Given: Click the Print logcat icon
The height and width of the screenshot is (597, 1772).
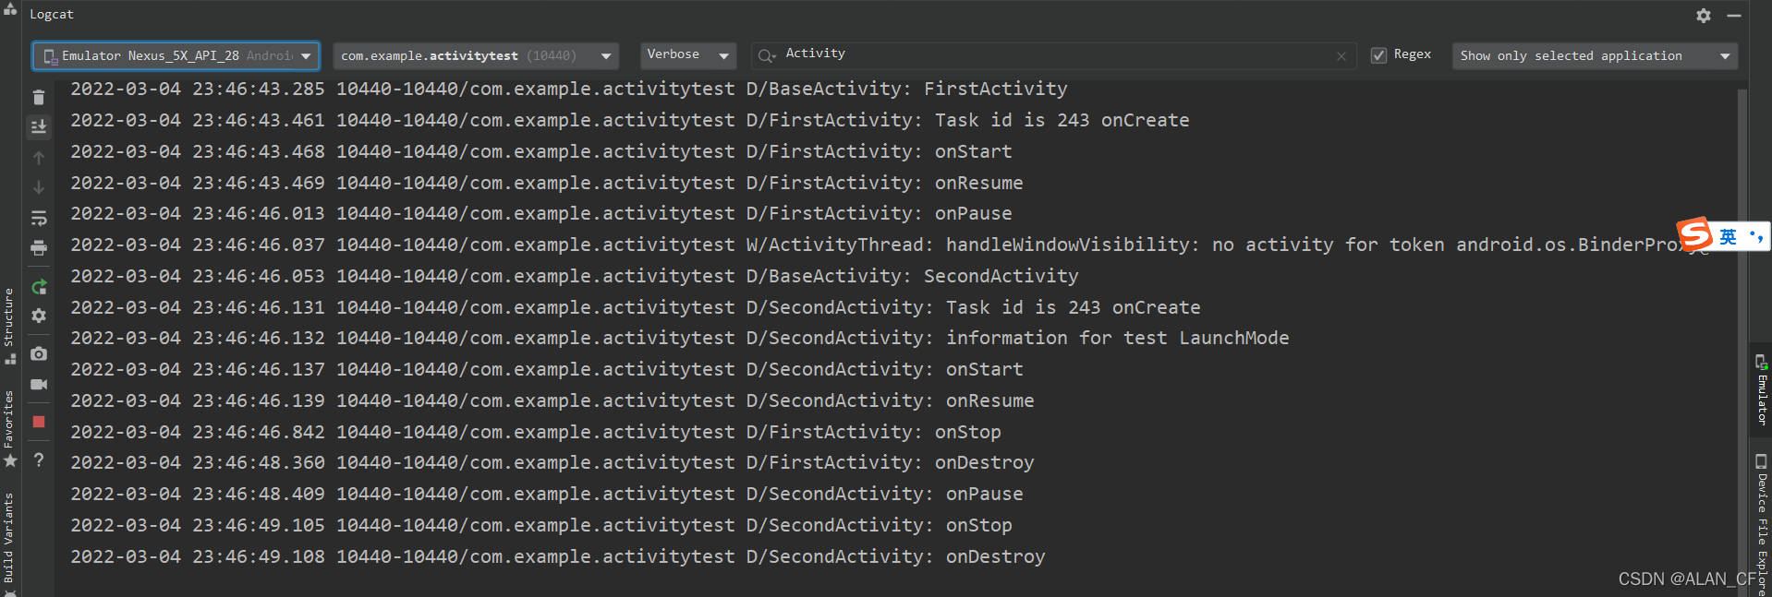Looking at the screenshot, I should pos(39,248).
